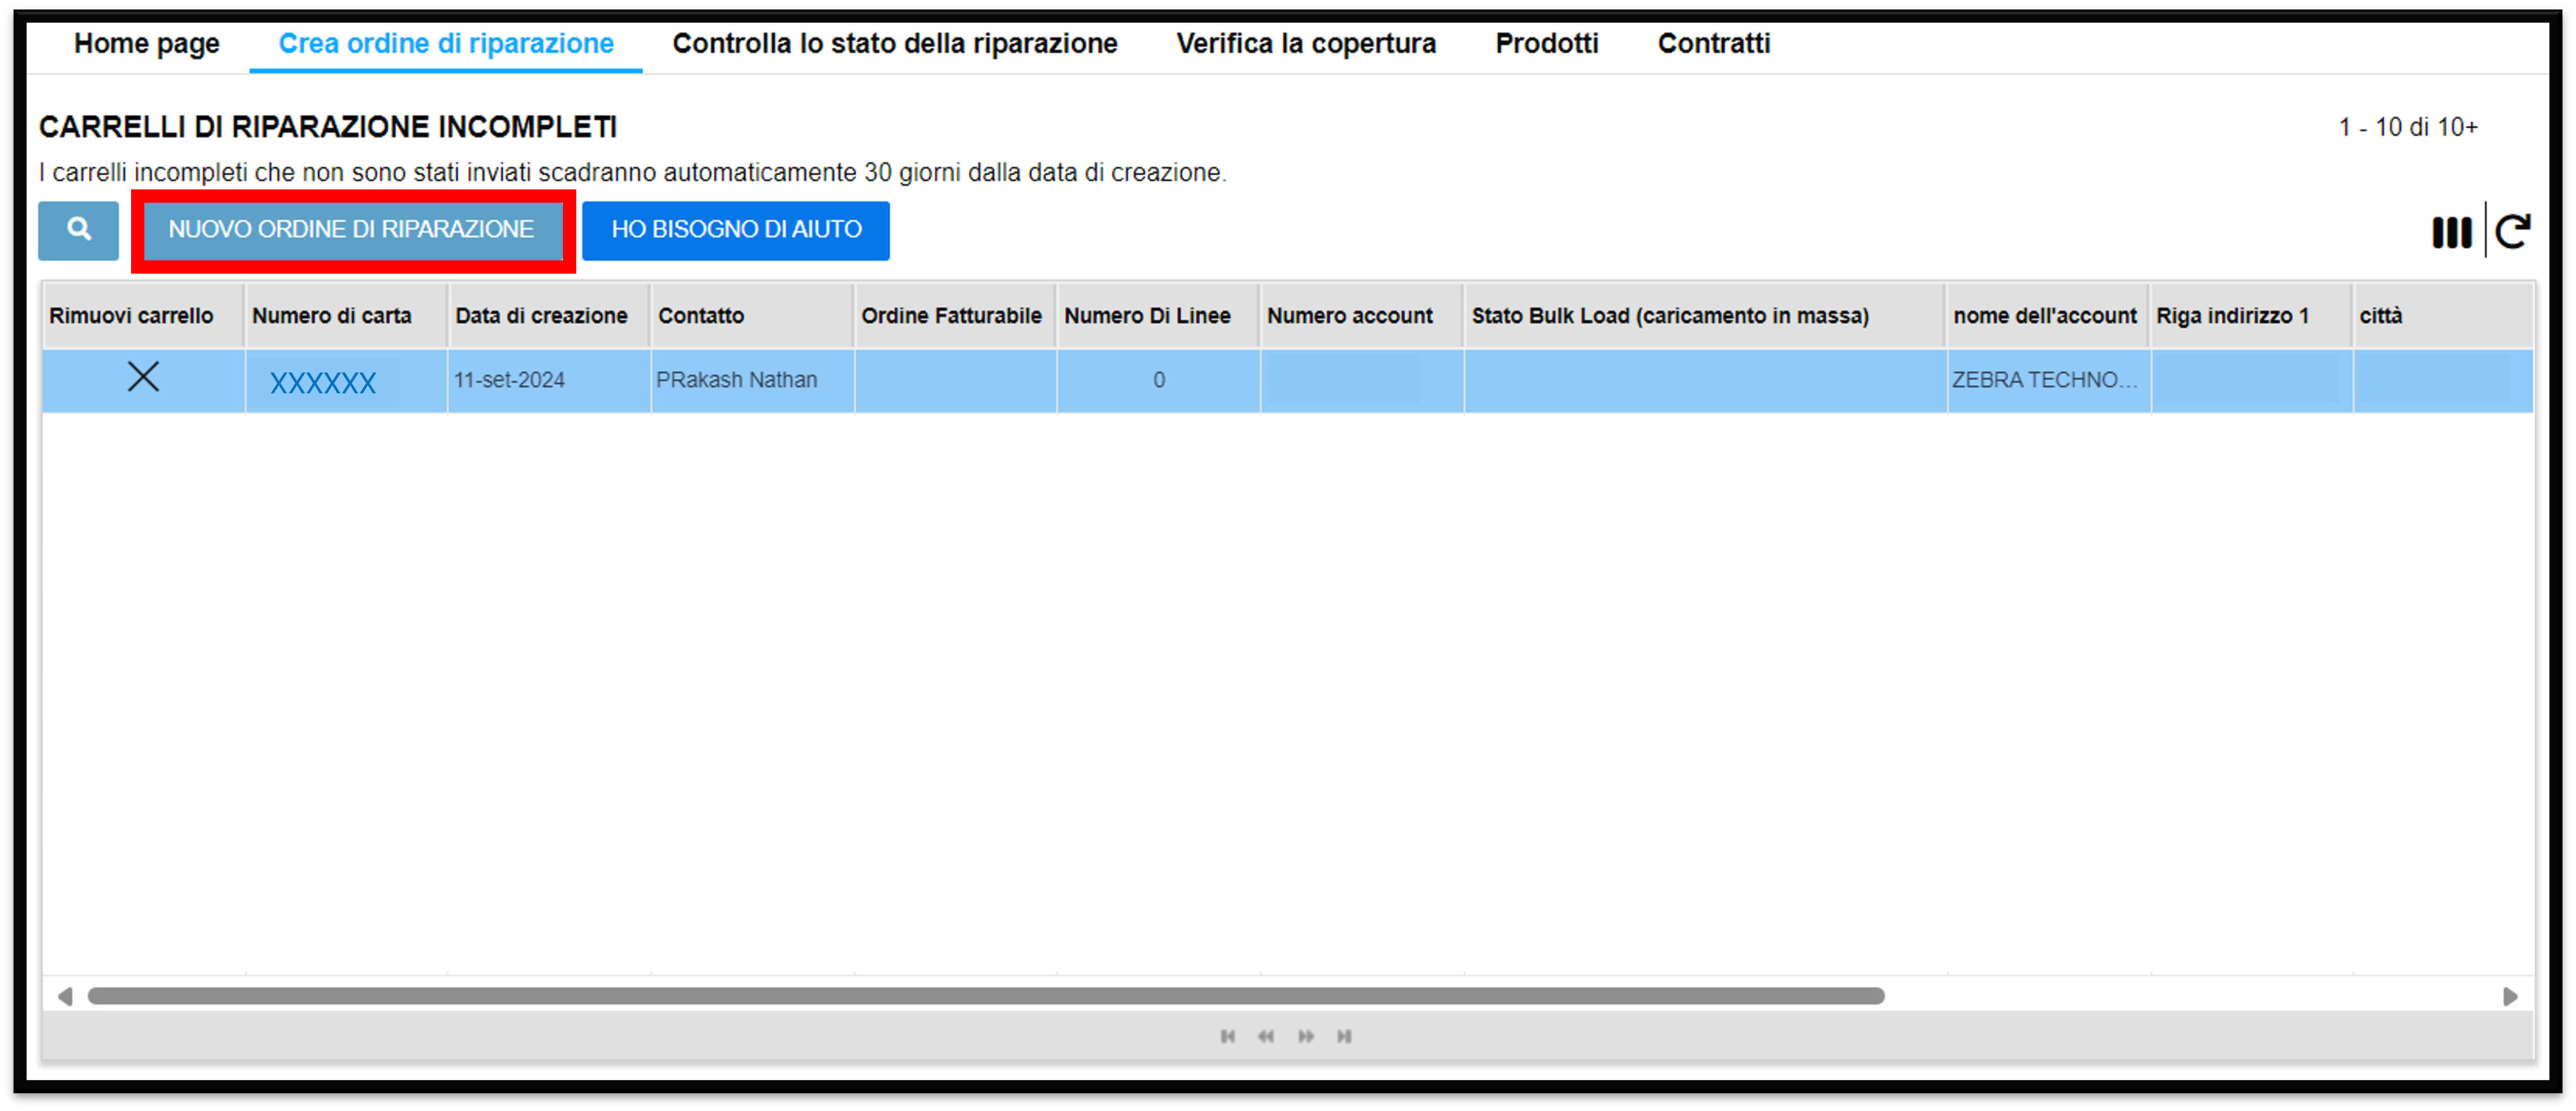Click the left horizontal scroll arrow

65,996
